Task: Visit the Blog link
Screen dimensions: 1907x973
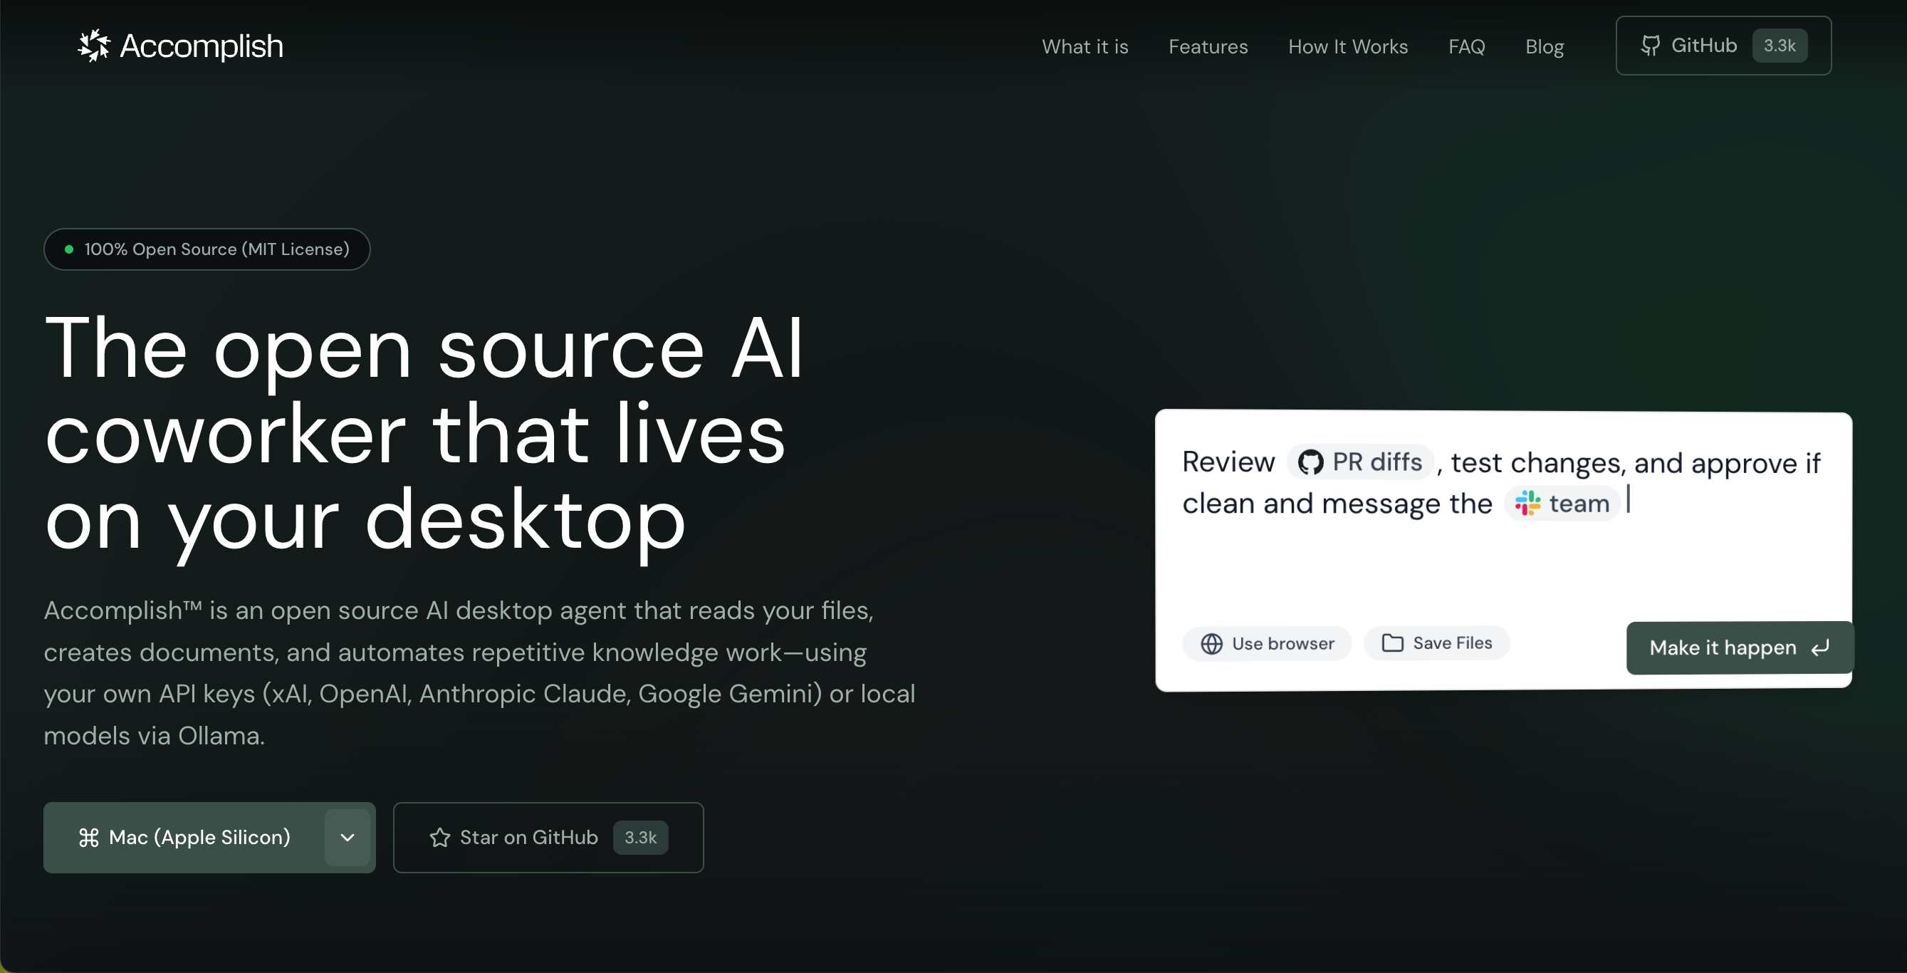Action: pyautogui.click(x=1545, y=46)
